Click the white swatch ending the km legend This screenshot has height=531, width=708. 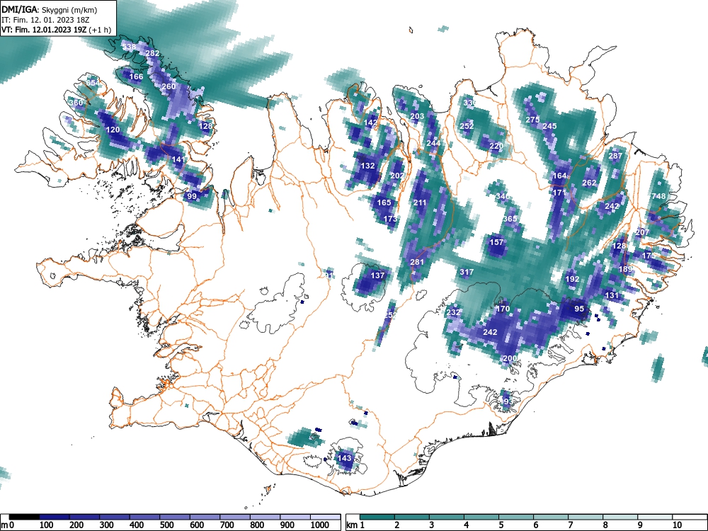tap(690, 517)
